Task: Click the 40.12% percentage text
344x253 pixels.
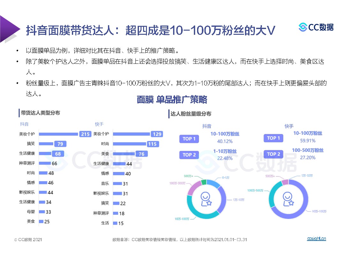Action: click(225, 142)
